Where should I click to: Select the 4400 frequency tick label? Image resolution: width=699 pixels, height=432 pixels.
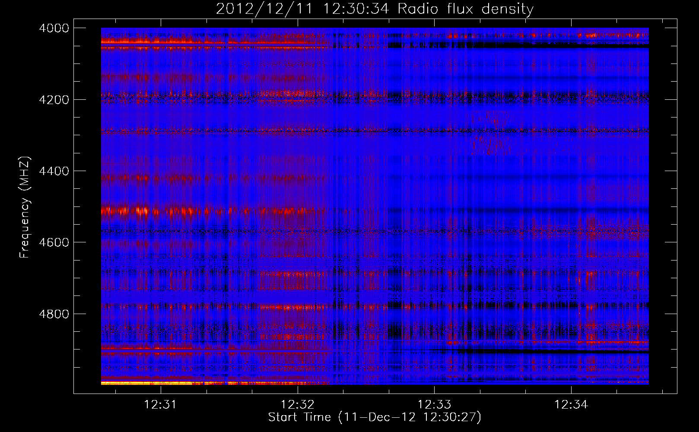pos(54,171)
